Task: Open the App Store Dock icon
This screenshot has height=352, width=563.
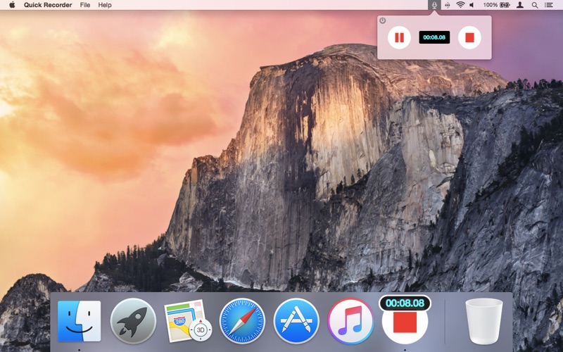Action: pyautogui.click(x=296, y=321)
